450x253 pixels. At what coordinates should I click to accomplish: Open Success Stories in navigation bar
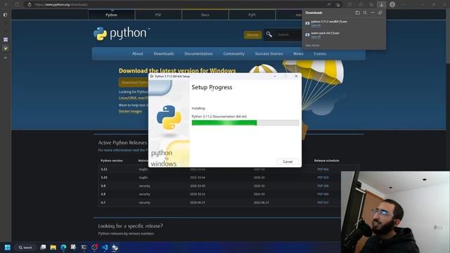pos(269,53)
